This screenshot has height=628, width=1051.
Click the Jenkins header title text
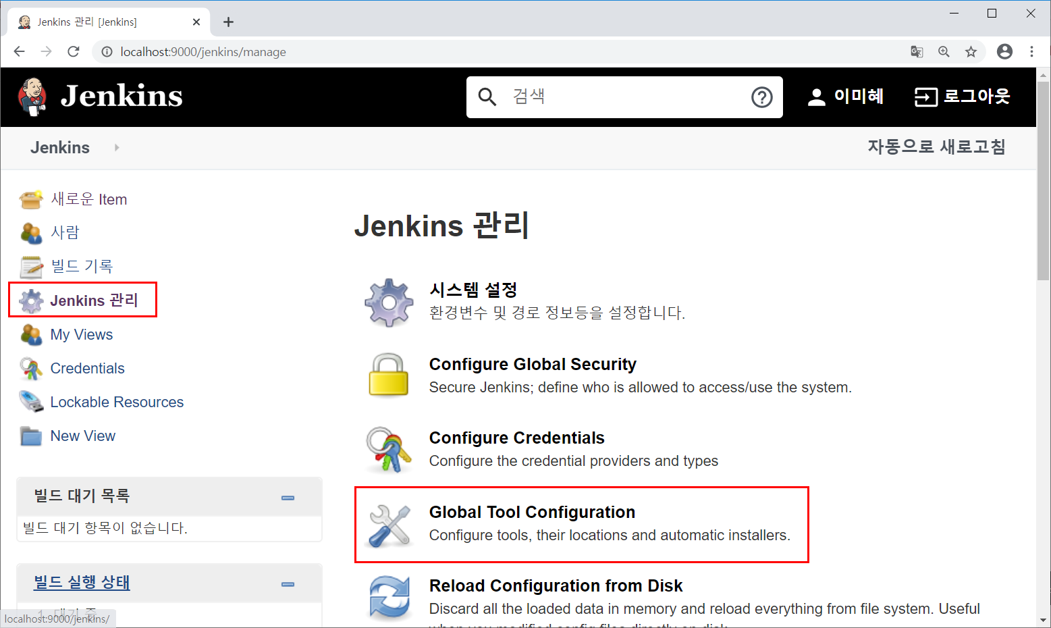[122, 96]
